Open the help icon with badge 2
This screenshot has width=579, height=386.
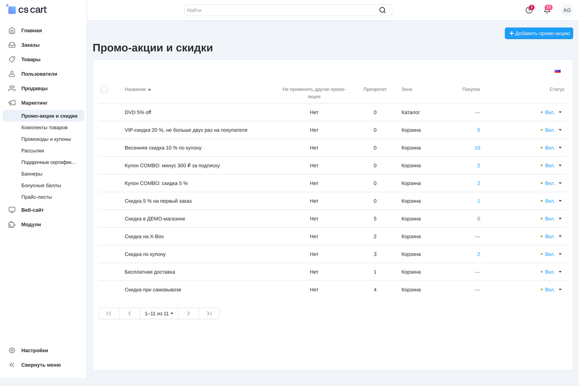(x=529, y=10)
